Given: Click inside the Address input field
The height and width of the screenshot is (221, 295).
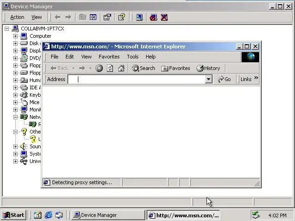Looking at the screenshot, I should coord(136,79).
